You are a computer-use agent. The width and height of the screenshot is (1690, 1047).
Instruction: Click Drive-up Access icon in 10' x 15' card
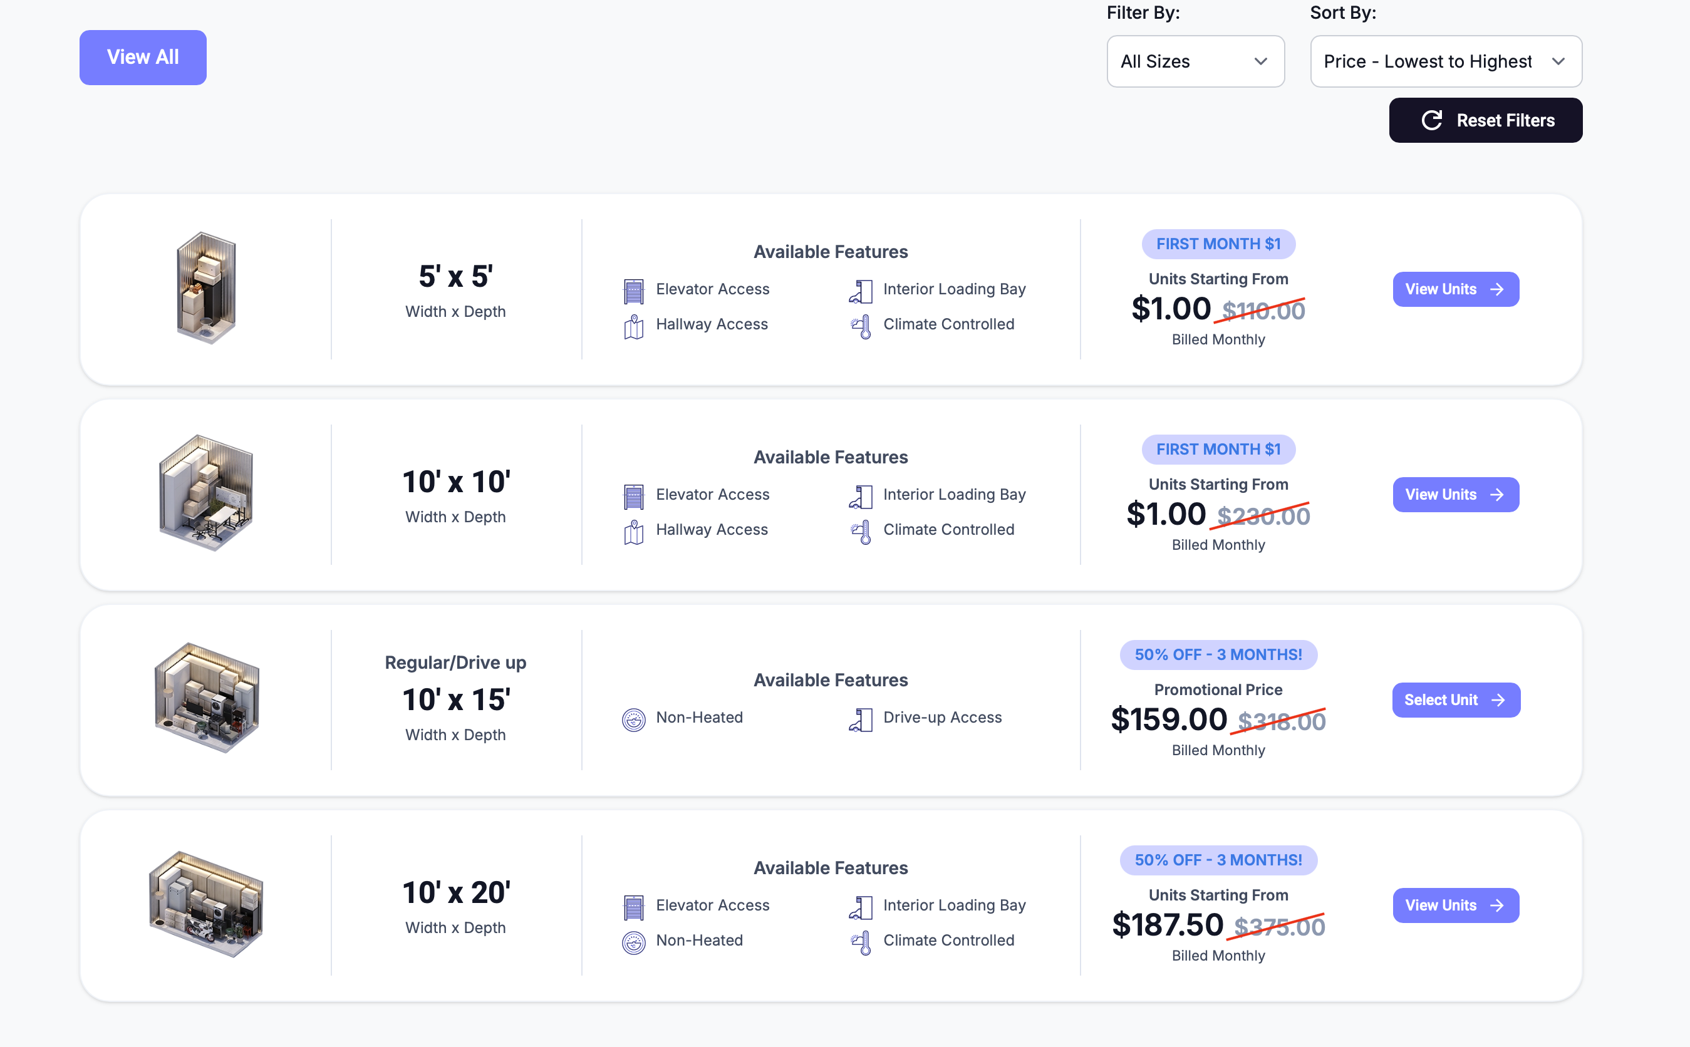(860, 719)
